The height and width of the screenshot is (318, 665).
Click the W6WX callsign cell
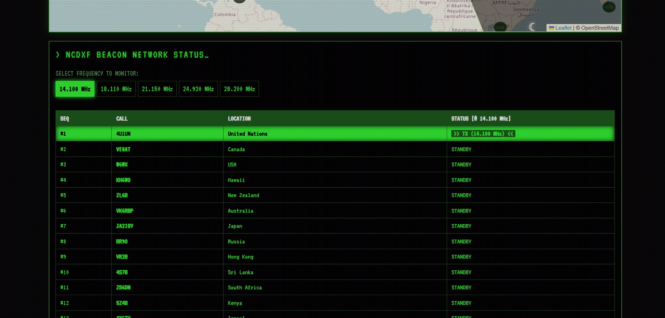point(122,165)
